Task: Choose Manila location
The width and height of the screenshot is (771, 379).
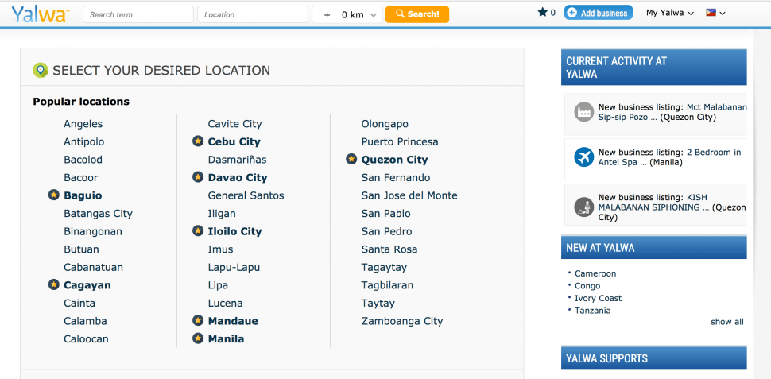Action: (227, 338)
